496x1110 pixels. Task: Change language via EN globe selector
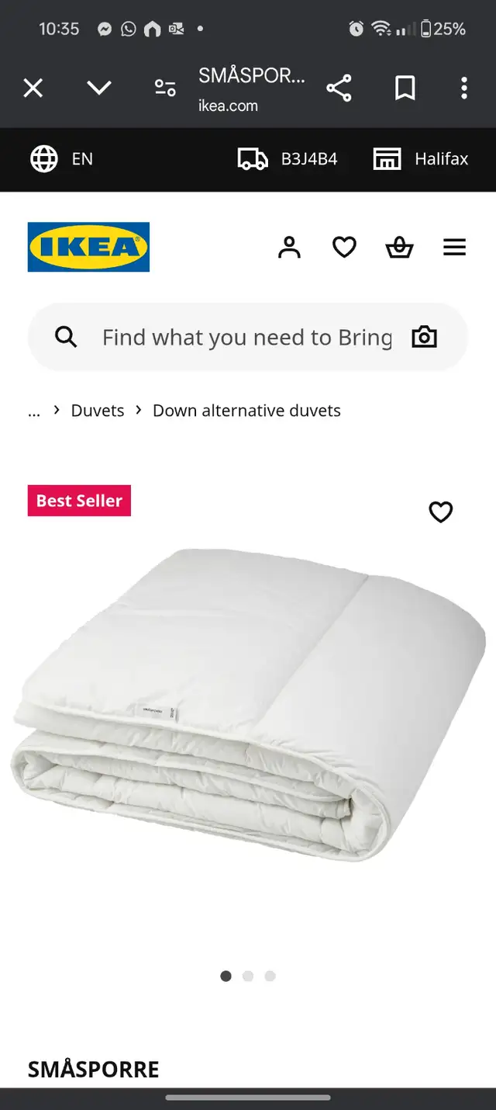(x=61, y=159)
